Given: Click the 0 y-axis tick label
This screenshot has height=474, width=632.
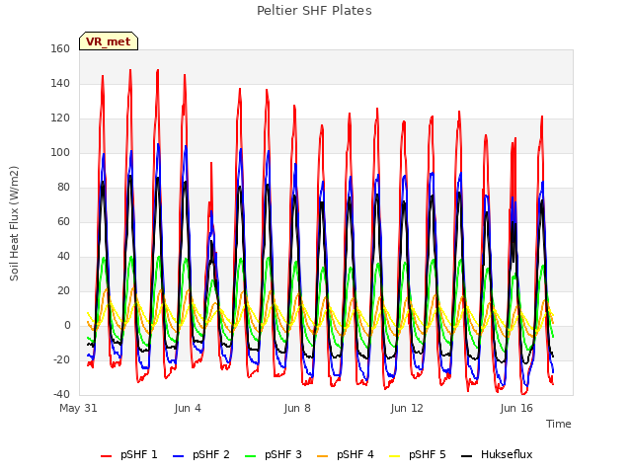Looking at the screenshot, I should click(67, 326).
